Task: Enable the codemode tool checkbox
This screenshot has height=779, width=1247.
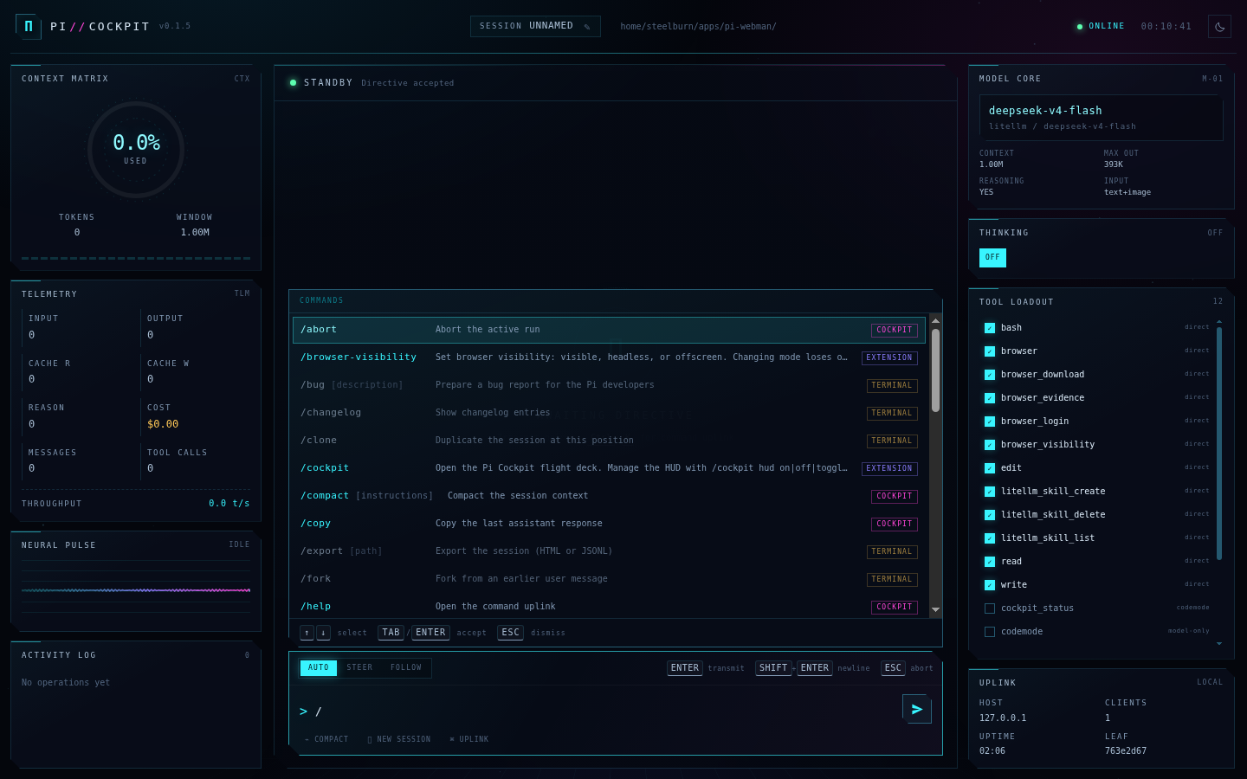Action: (x=990, y=632)
